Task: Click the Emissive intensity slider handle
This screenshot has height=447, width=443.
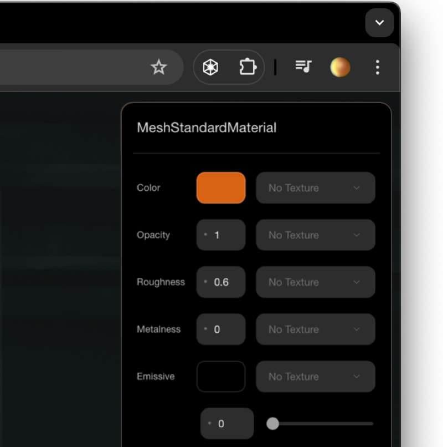Action: click(272, 424)
